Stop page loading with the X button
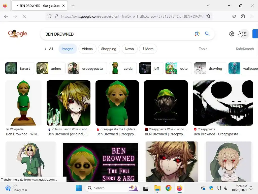The height and width of the screenshot is (194, 258). pyautogui.click(x=24, y=16)
